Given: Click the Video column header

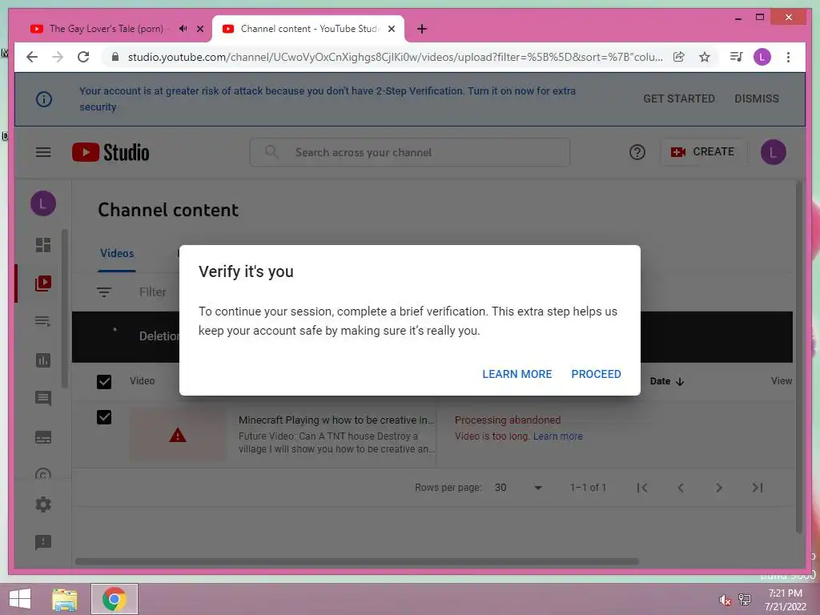Looking at the screenshot, I should point(143,380).
